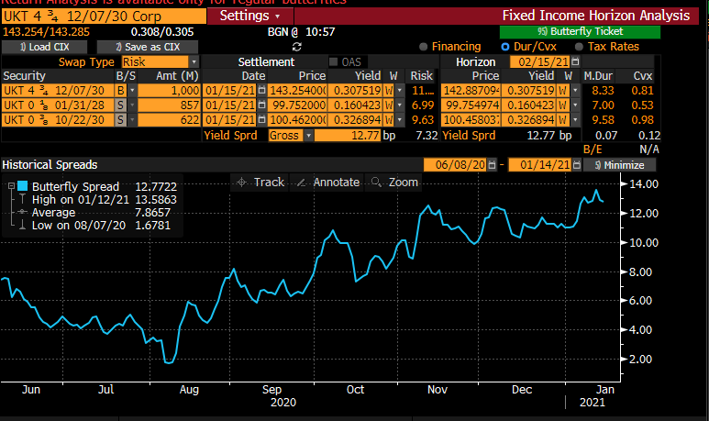
Task: Edit the historical start date 06/08/20
Action: (x=455, y=165)
